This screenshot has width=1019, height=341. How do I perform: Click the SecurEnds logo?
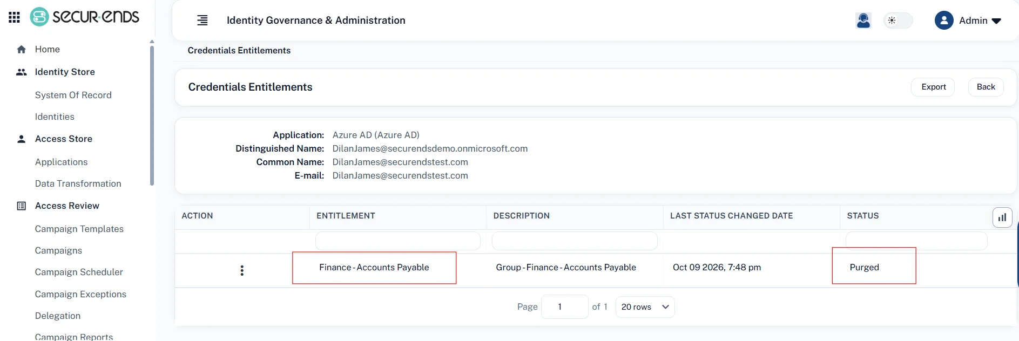pyautogui.click(x=85, y=17)
